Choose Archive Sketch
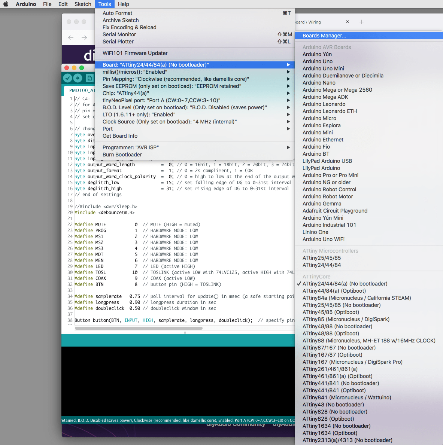Image resolution: width=443 pixels, height=445 pixels. point(194,20)
